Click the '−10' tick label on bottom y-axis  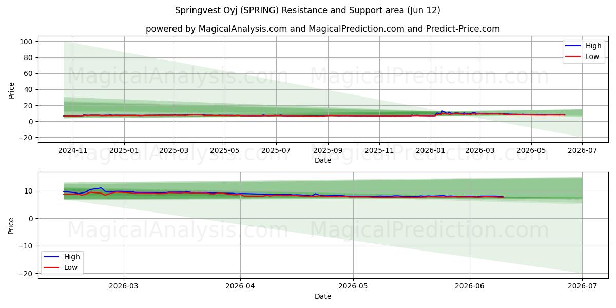[26, 246]
